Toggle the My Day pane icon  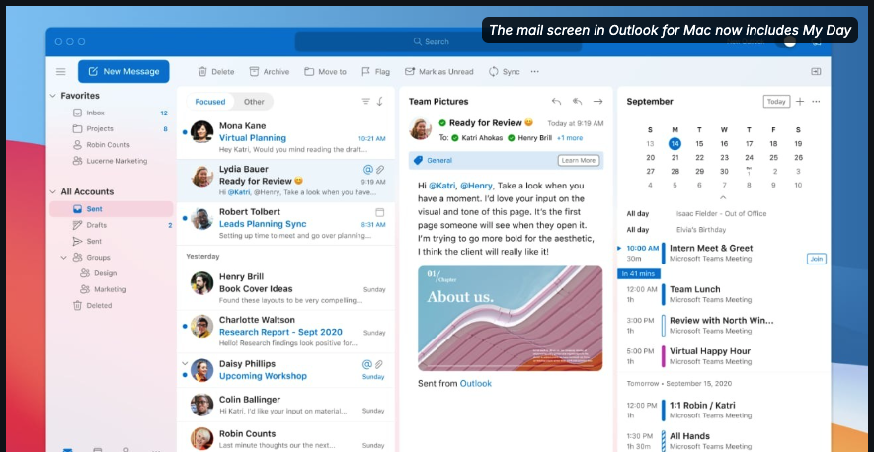click(816, 72)
